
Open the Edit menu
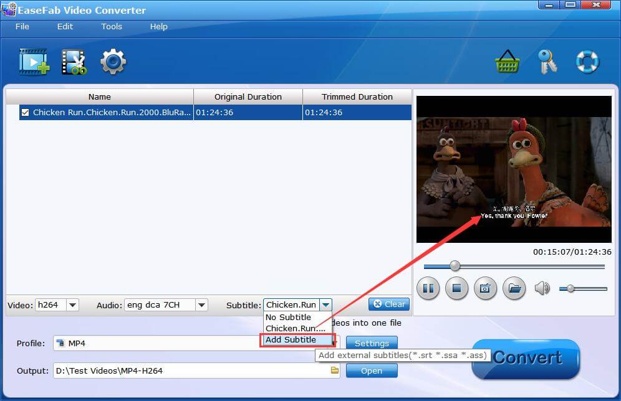click(64, 27)
